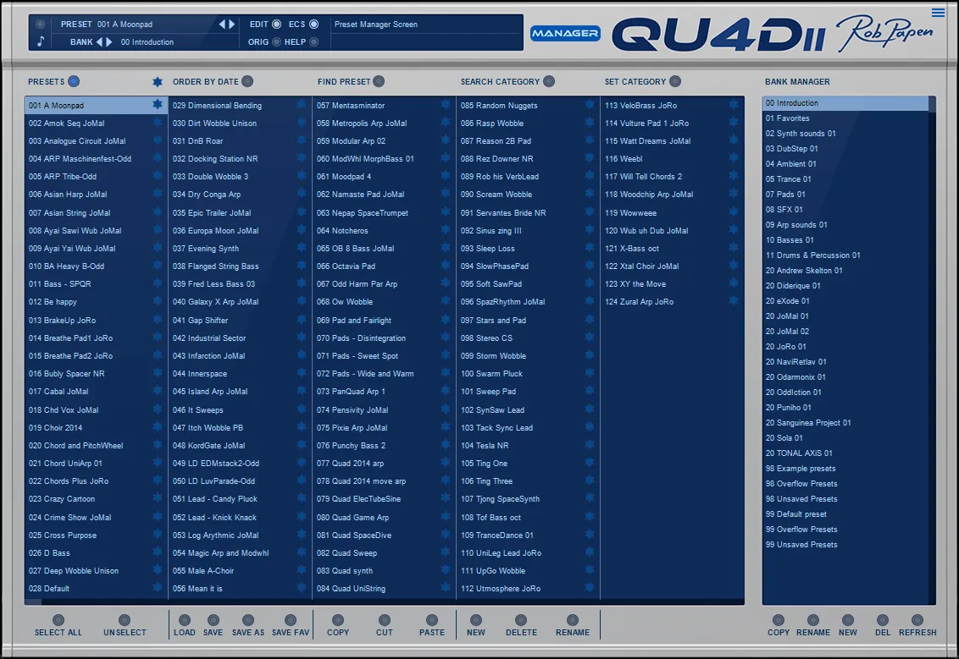This screenshot has height=659, width=959.
Task: Click the favorites star in the header
Action: 158,82
